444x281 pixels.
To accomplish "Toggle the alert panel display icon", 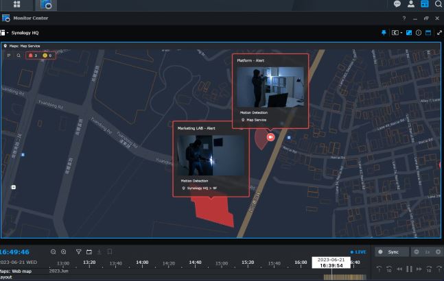I will click(x=409, y=33).
